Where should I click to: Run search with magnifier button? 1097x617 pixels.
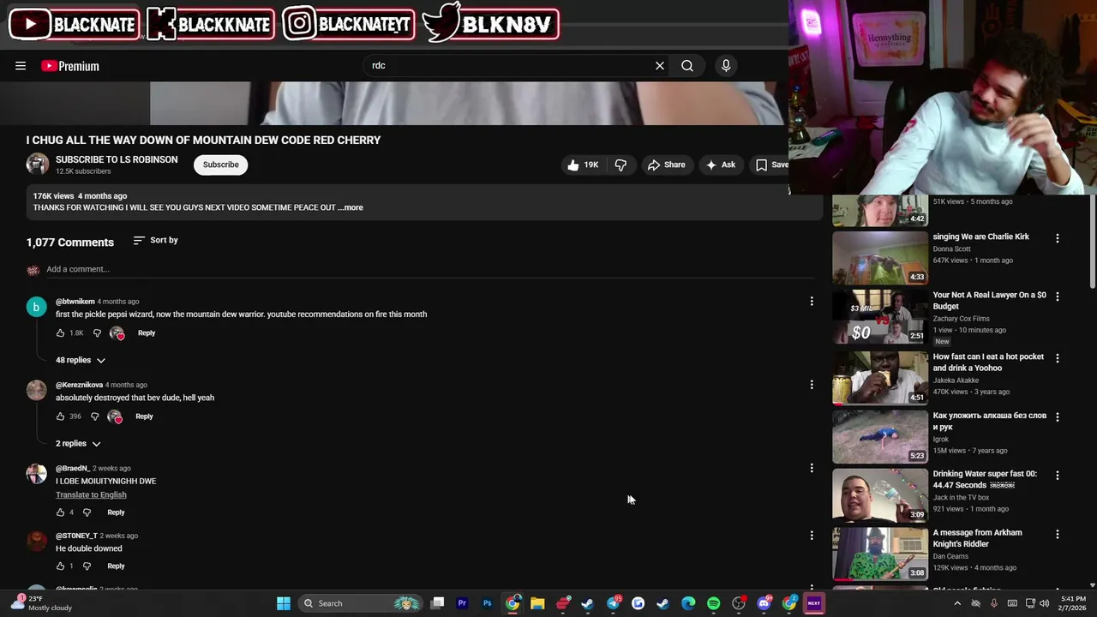(687, 66)
